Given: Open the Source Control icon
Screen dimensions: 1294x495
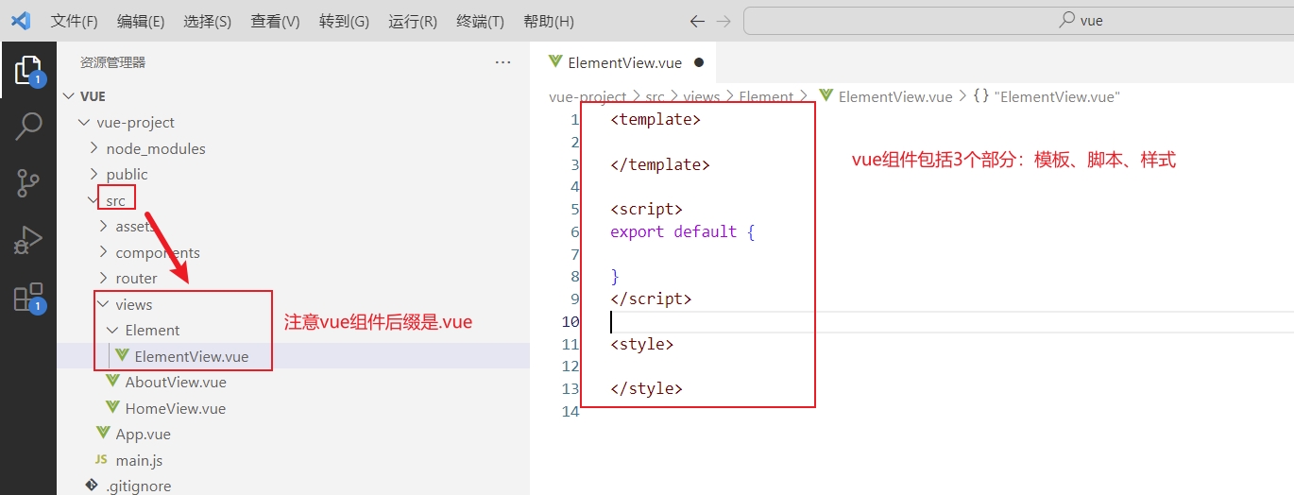Looking at the screenshot, I should click(28, 183).
